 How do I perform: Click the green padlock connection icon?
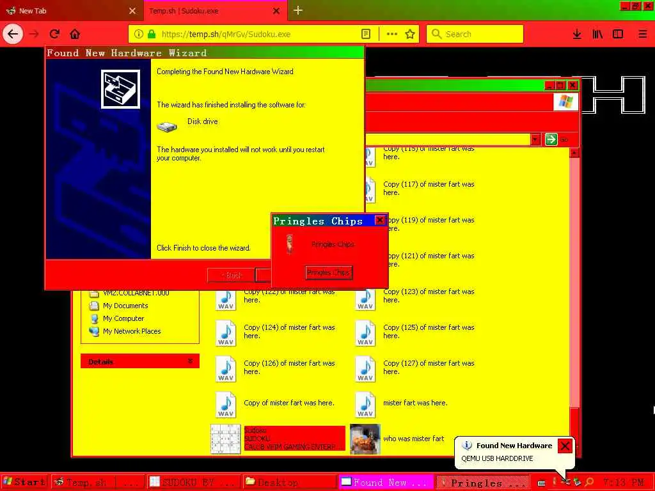click(x=152, y=34)
